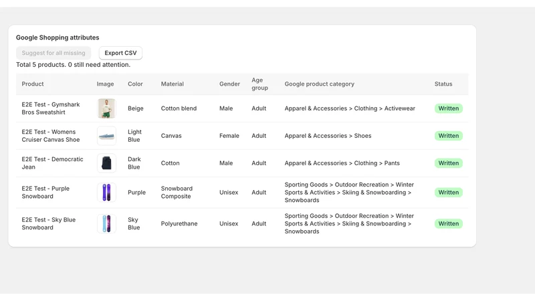Open the Gymshark Bros Sweatshirt thumbnail
The width and height of the screenshot is (535, 301).
click(x=106, y=108)
